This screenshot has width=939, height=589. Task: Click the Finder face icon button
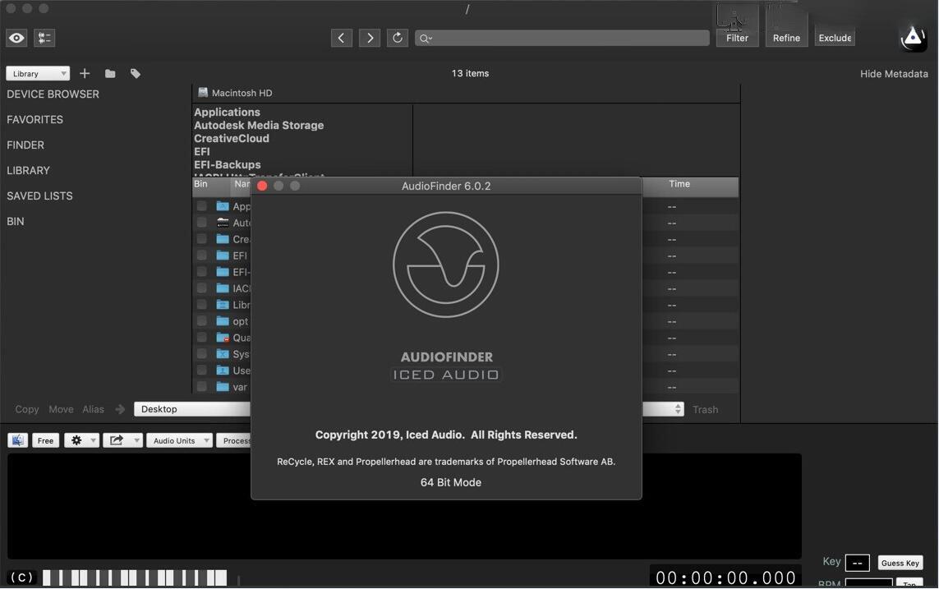17,440
